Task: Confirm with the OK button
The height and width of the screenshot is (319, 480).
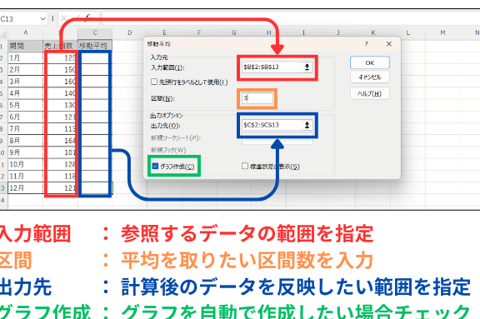Action: point(370,62)
